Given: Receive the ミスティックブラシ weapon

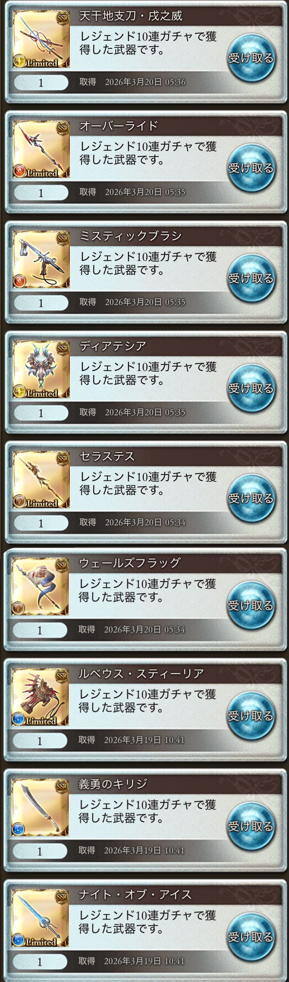Looking at the screenshot, I should [x=251, y=278].
